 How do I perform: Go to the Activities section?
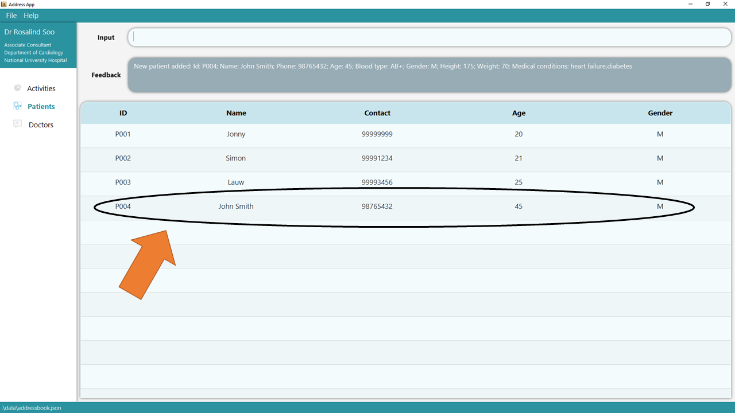click(x=41, y=88)
